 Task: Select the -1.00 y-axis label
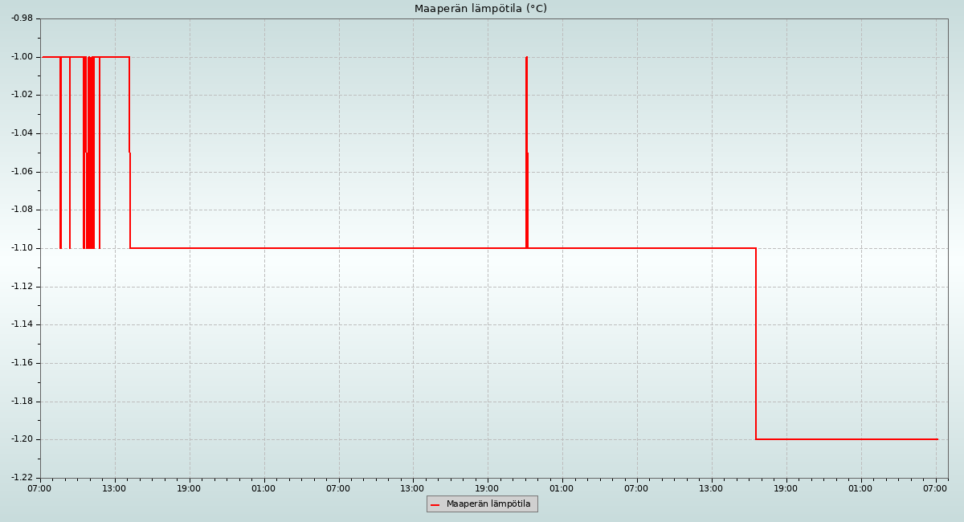tap(22, 57)
